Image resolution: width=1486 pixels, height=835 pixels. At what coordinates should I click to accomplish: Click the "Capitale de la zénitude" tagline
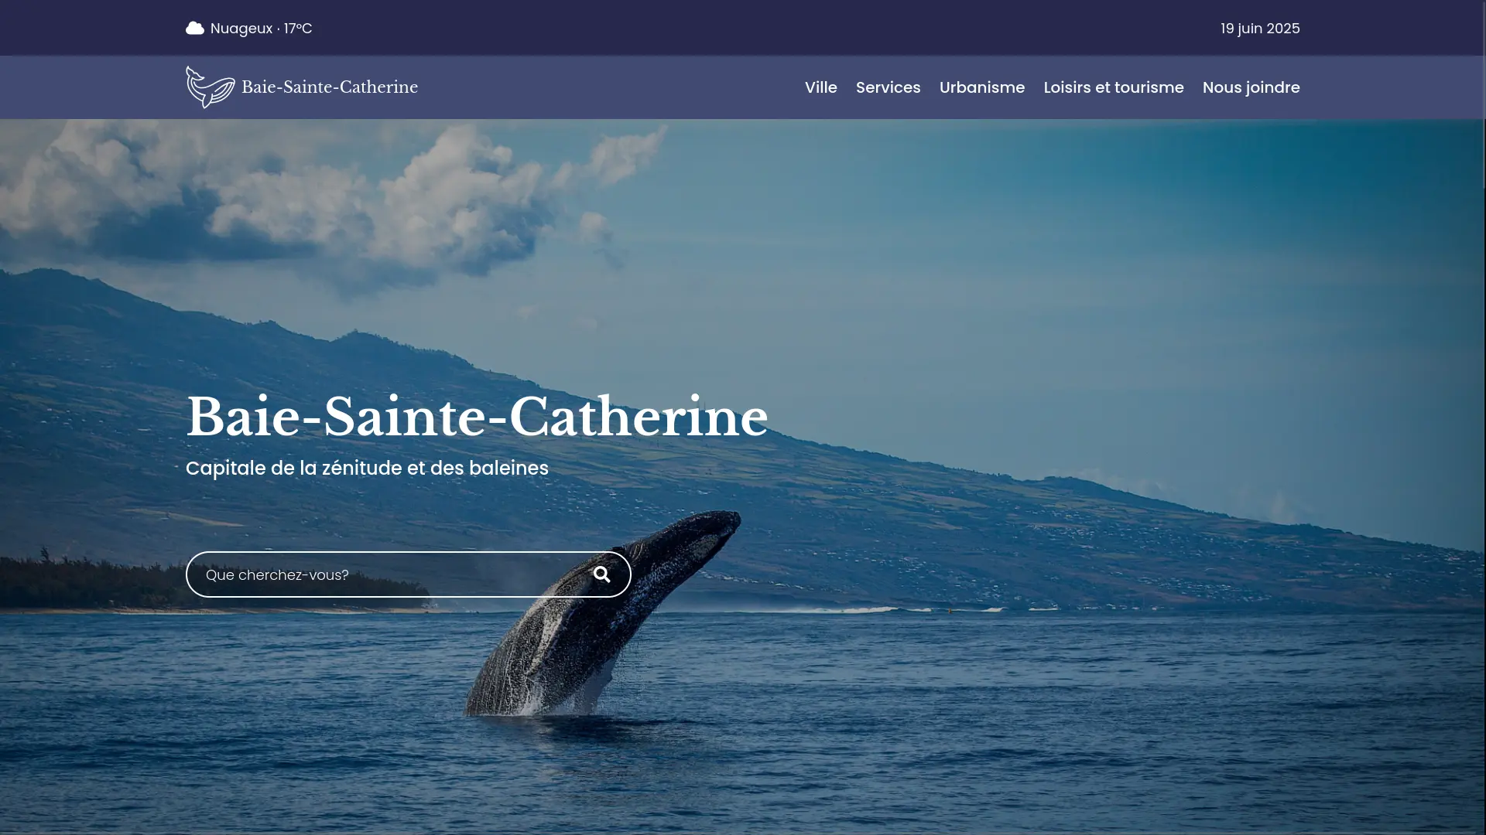click(x=367, y=469)
